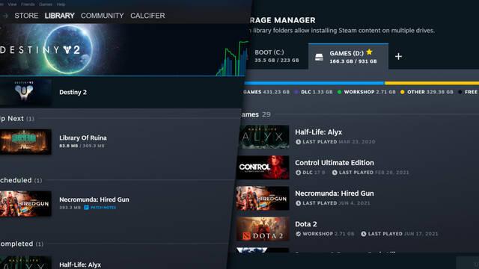The width and height of the screenshot is (479, 269).
Task: Click the Completed section header
Action: [x=22, y=244]
